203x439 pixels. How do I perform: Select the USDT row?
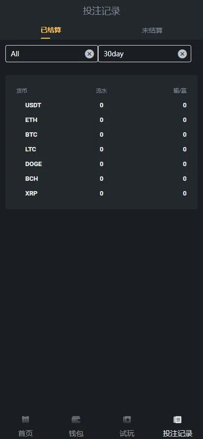point(101,105)
